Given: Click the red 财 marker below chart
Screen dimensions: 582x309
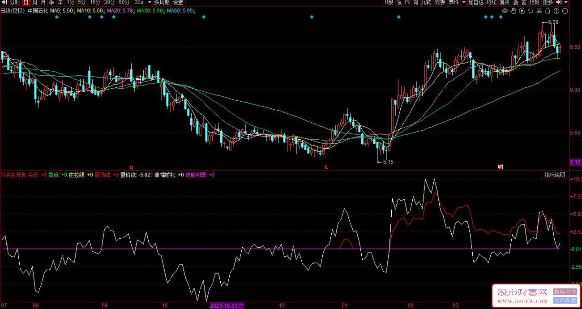Looking at the screenshot, I should point(501,167).
